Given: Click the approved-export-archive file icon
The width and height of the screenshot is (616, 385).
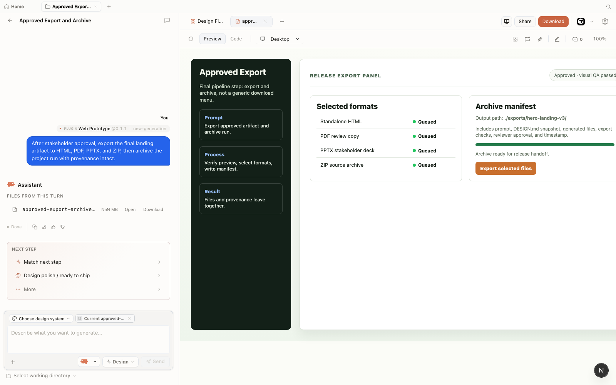Looking at the screenshot, I should [x=15, y=209].
